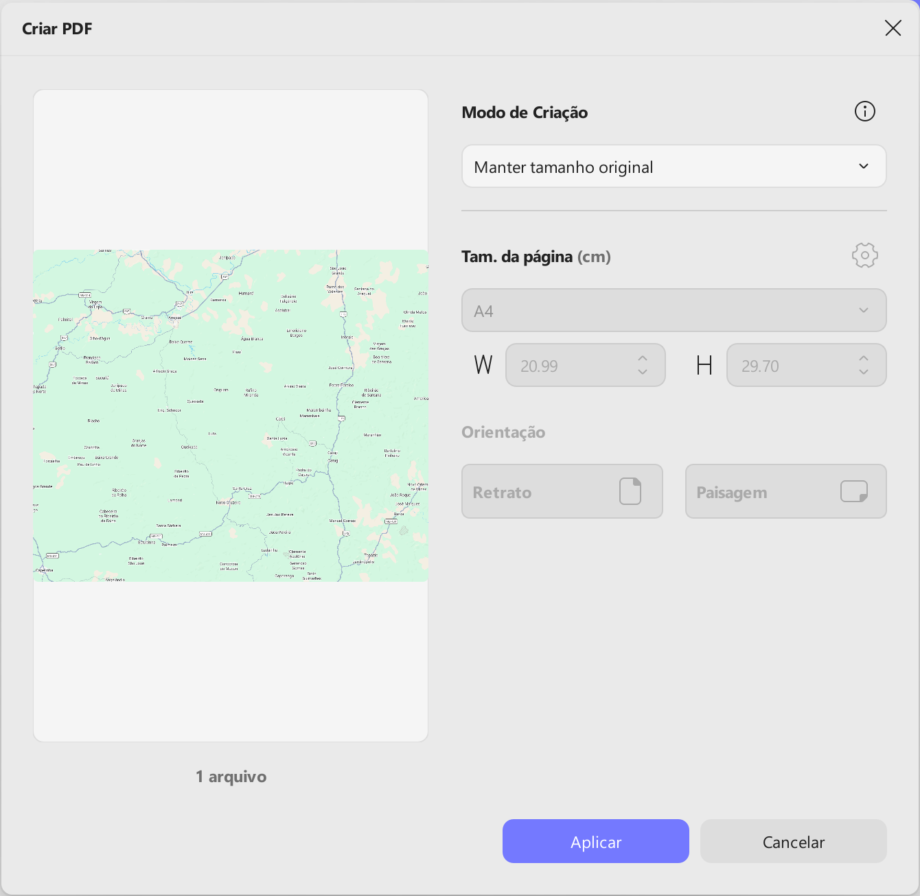Click the map image preview thumbnail

231,416
